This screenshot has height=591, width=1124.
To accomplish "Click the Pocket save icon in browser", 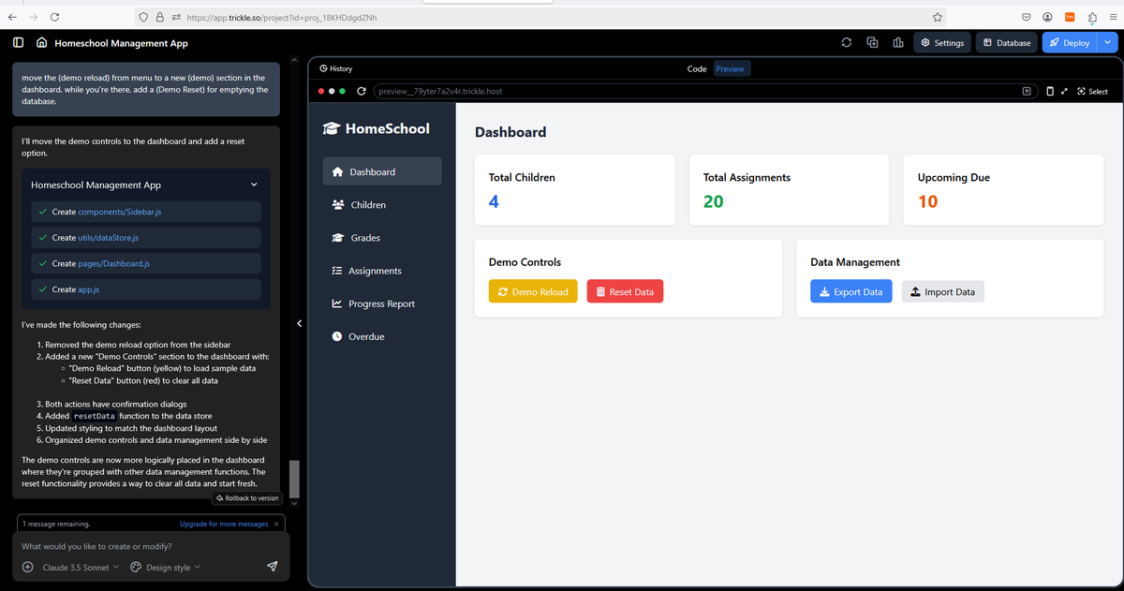I will click(1027, 16).
